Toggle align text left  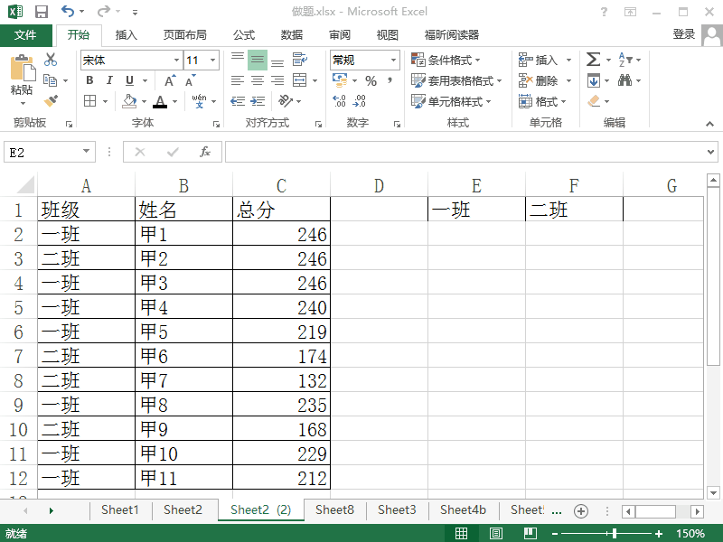238,80
